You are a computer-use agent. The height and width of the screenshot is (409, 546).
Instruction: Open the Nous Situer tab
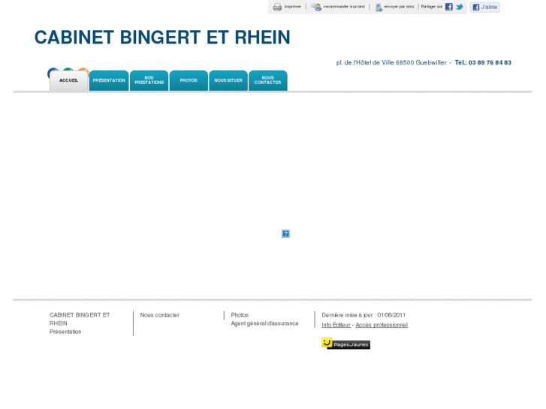[228, 80]
